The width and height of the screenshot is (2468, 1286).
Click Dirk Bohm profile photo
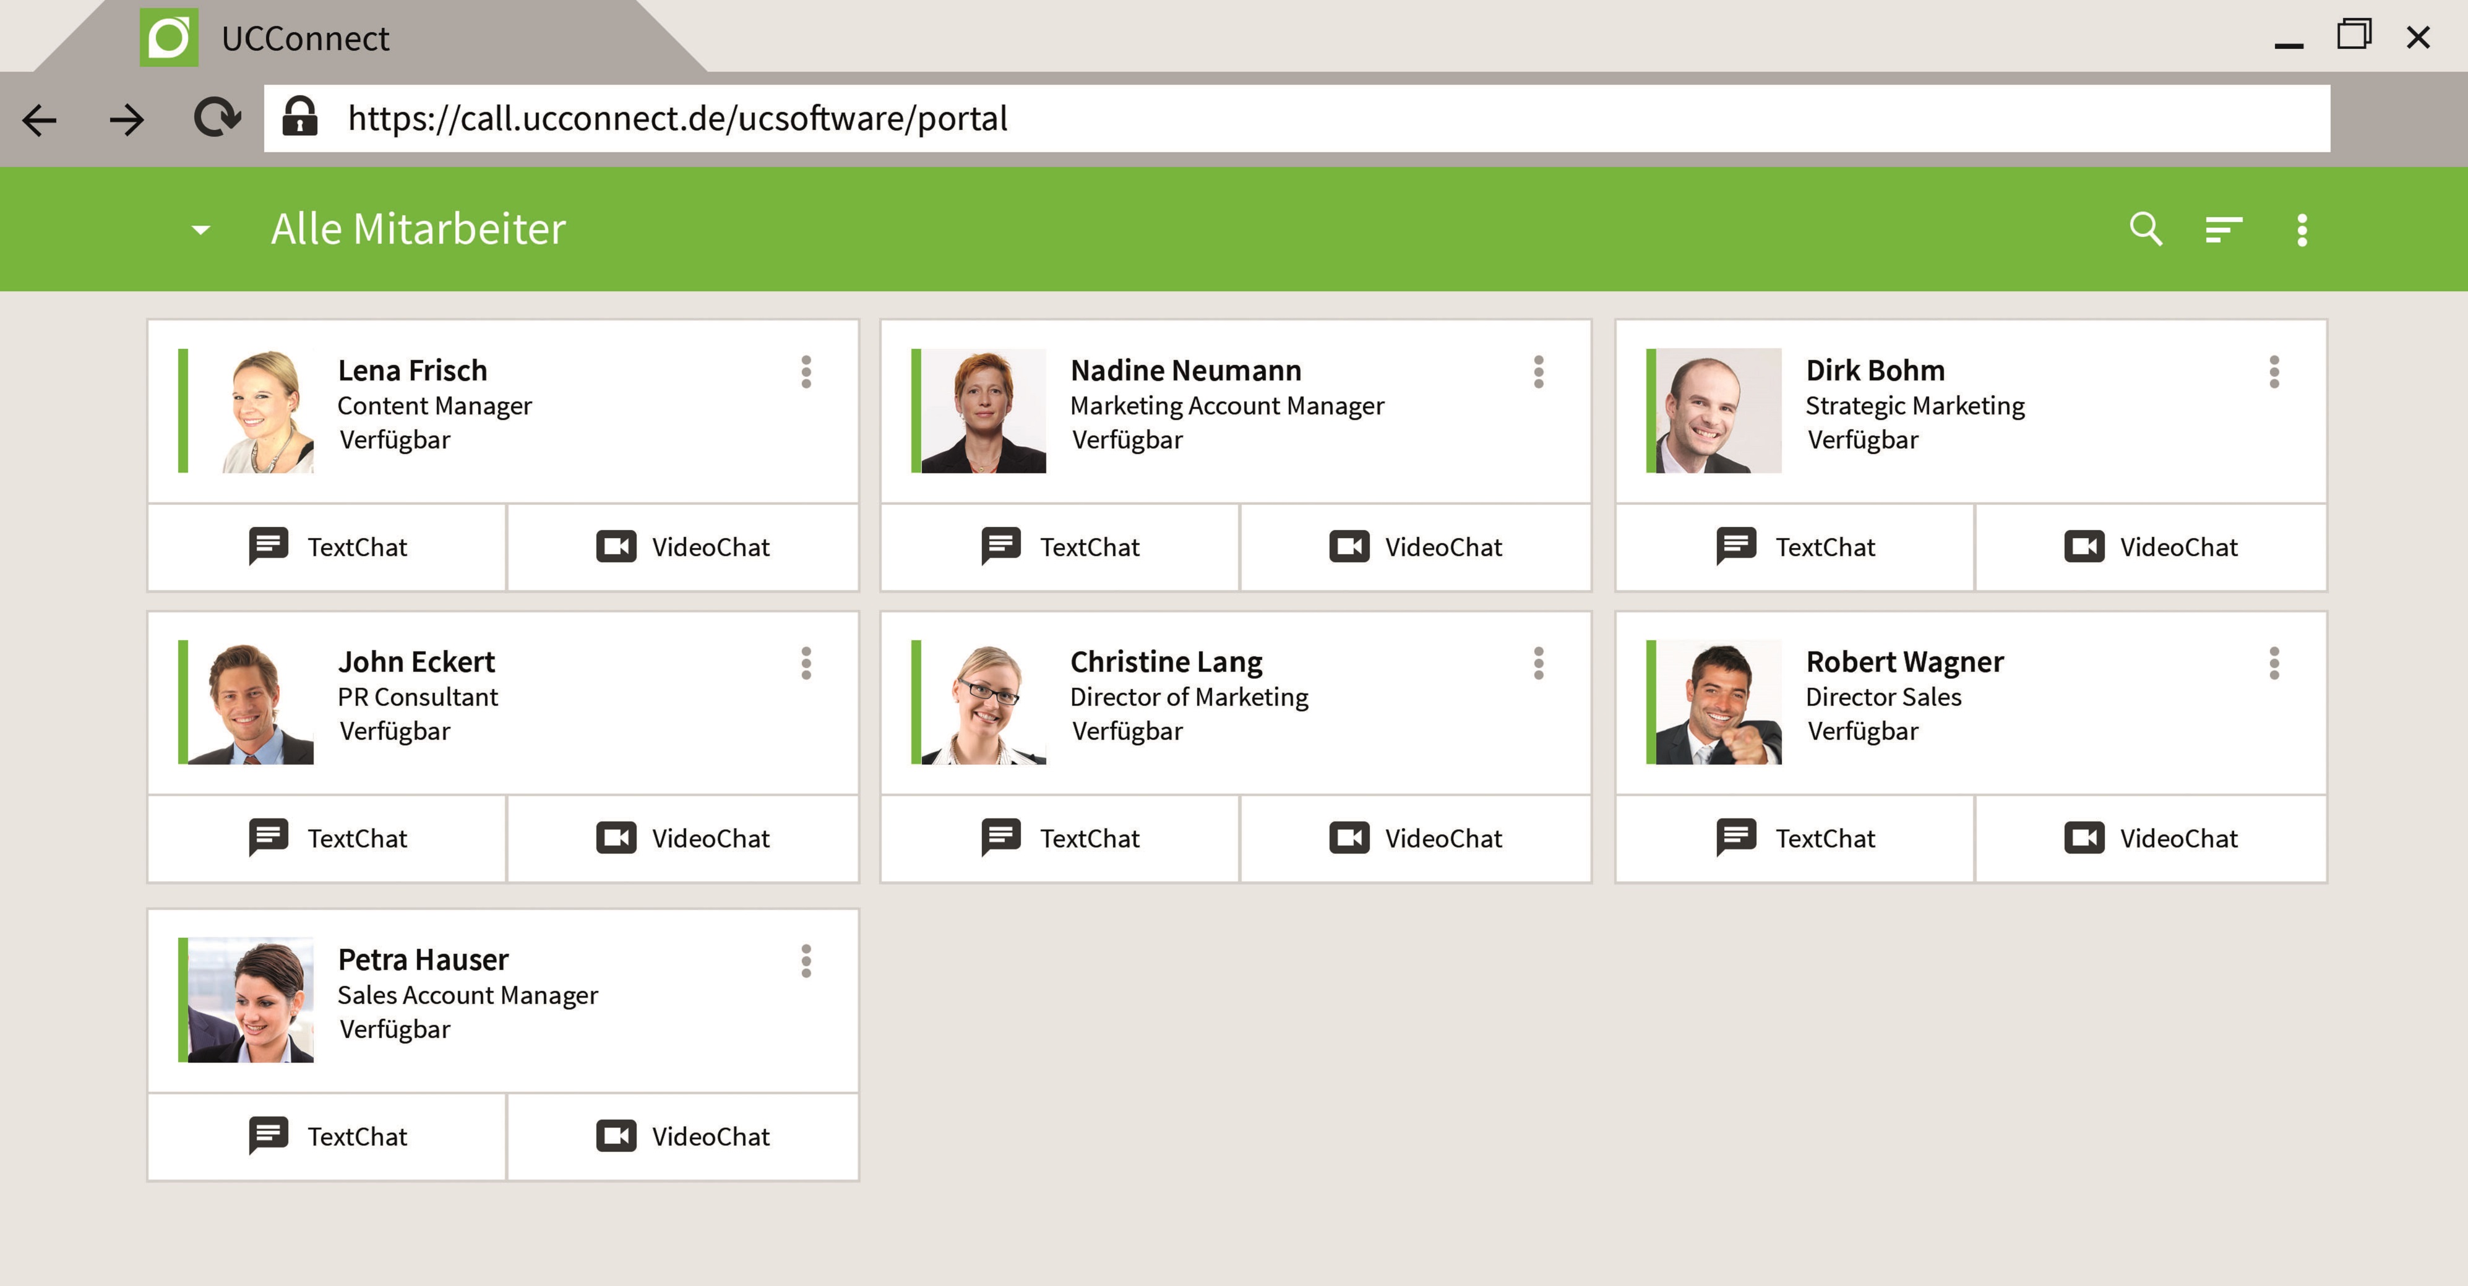pos(1719,411)
